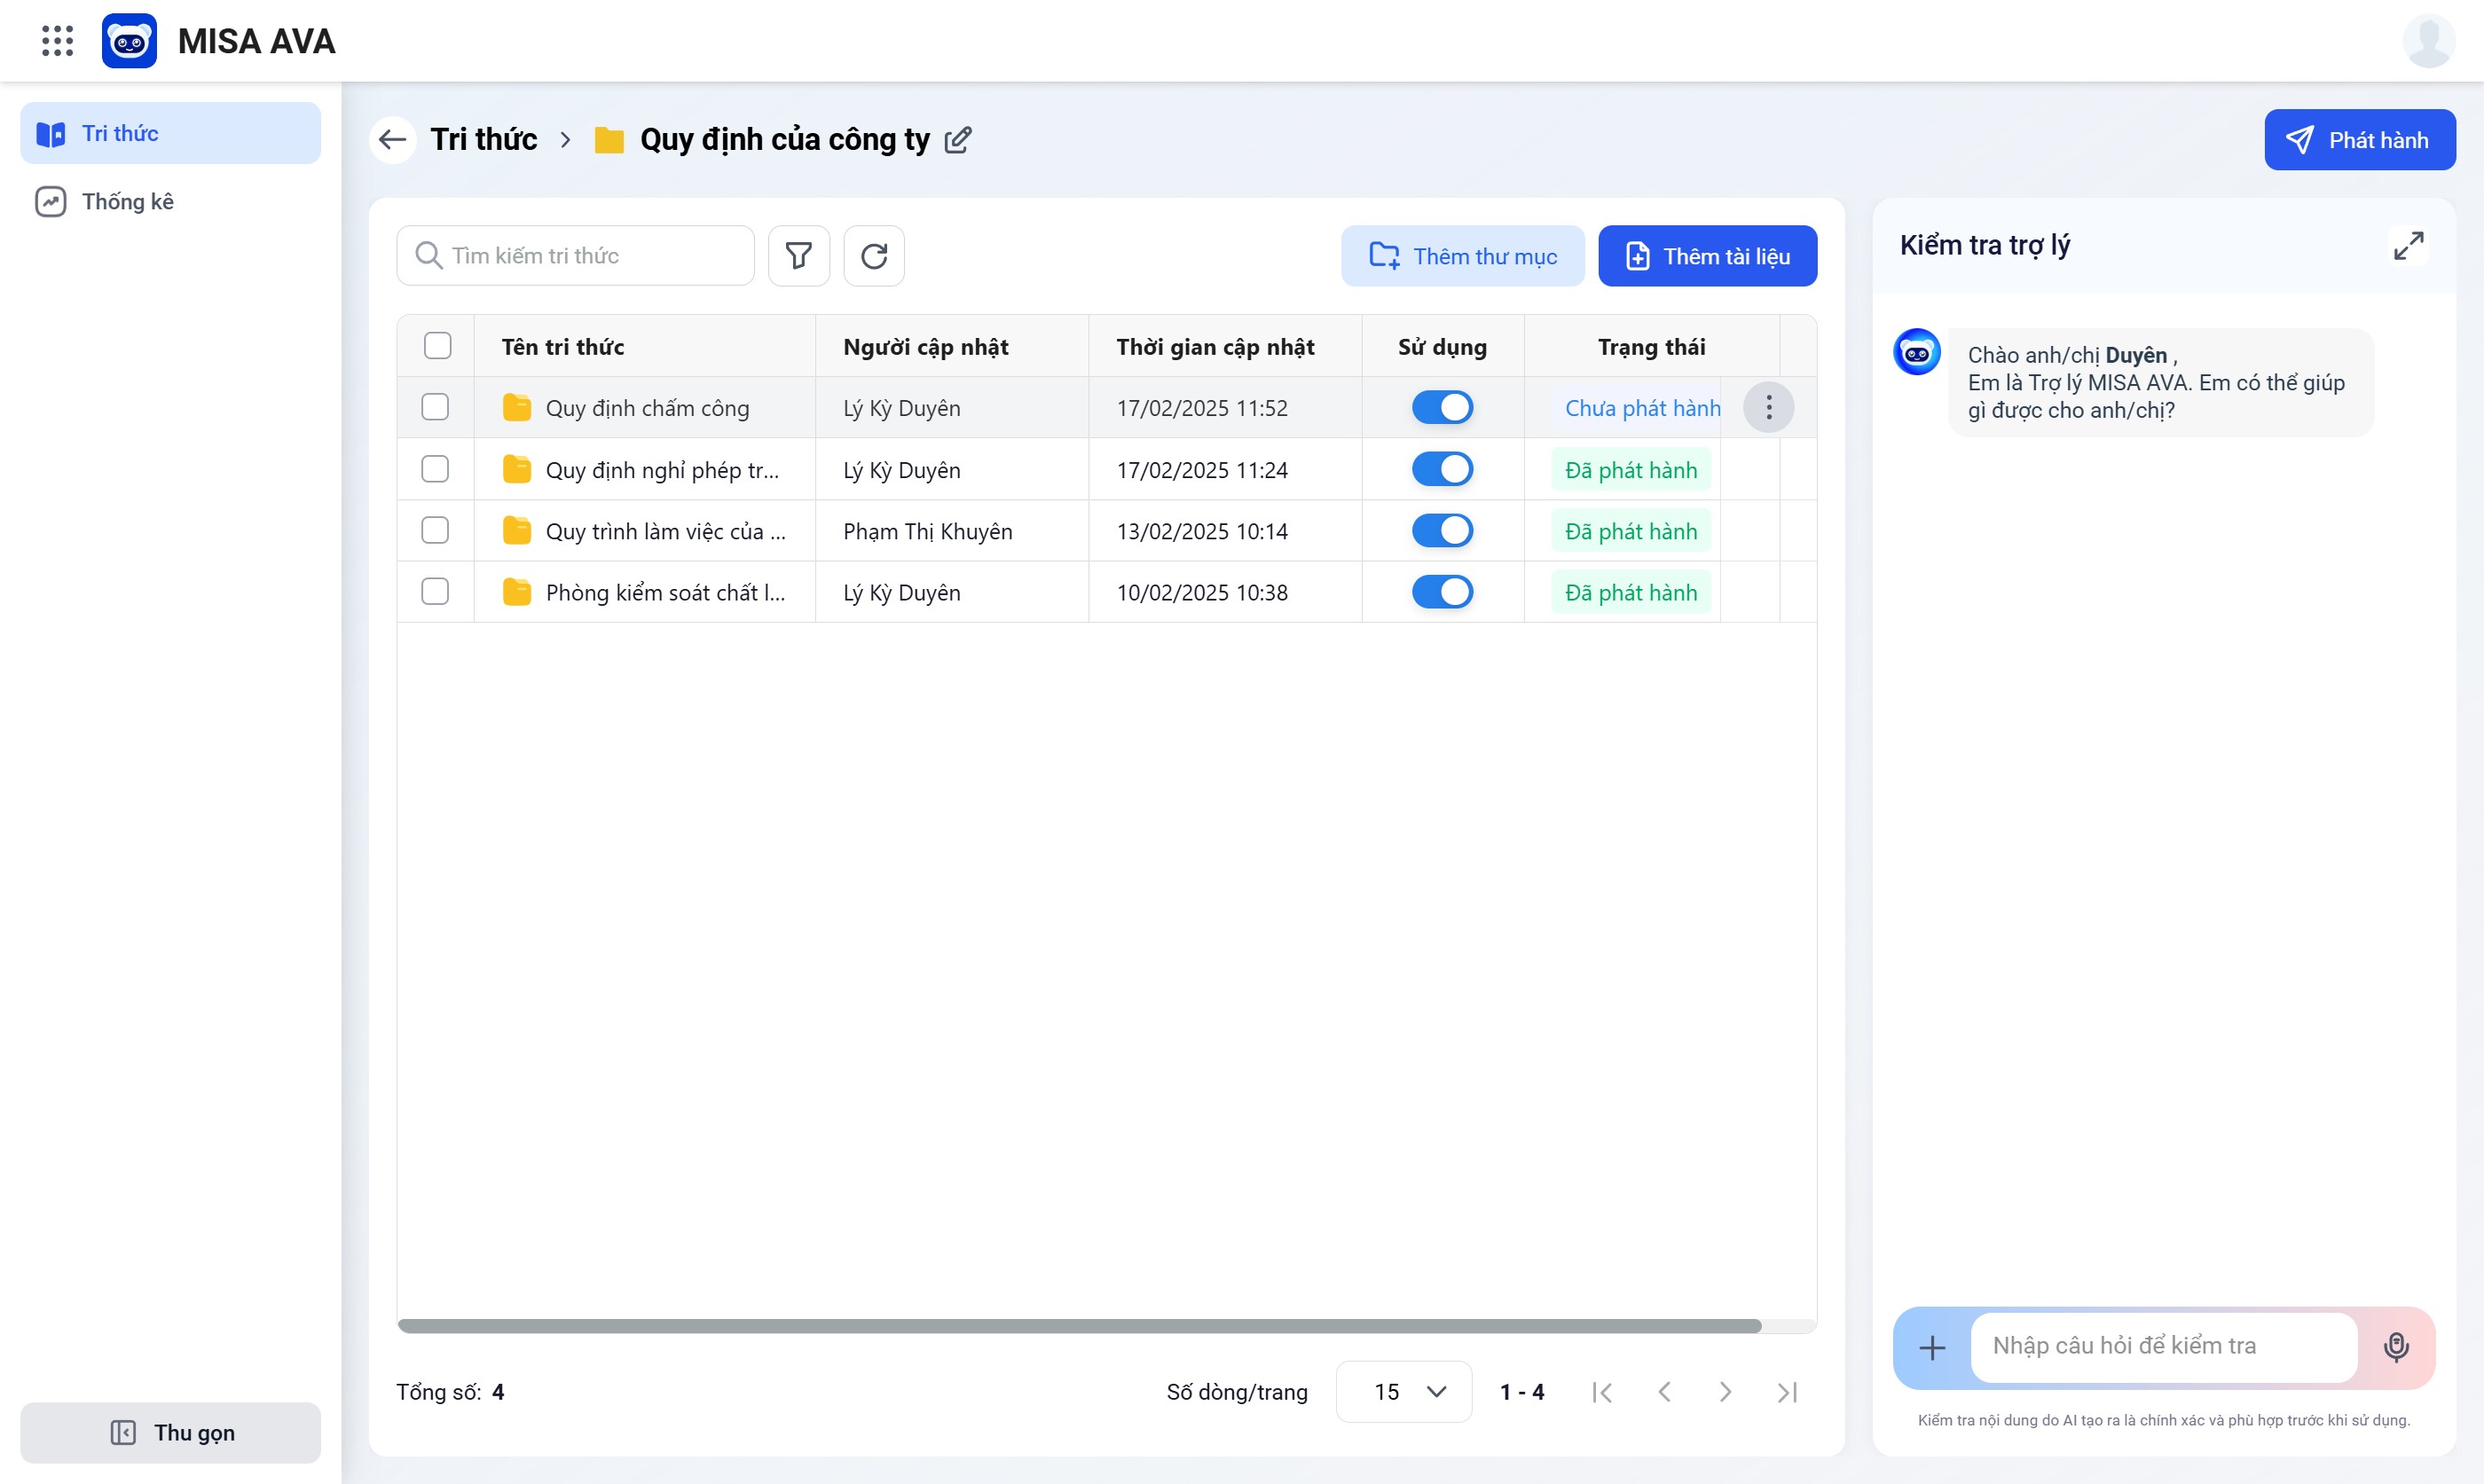Open the Quy định nghỉ phép tr... folder
2484x1484 pixels.
(x=662, y=470)
